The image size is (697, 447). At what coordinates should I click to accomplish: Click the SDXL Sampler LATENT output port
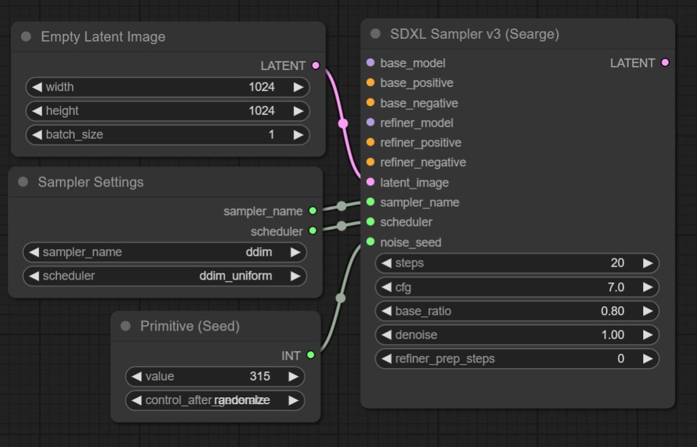[665, 63]
